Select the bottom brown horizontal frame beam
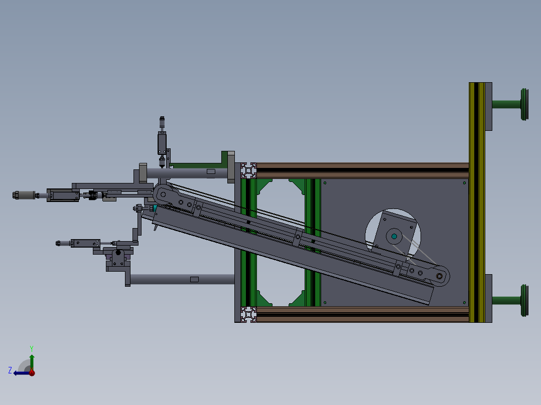The image size is (541, 405). [363, 315]
